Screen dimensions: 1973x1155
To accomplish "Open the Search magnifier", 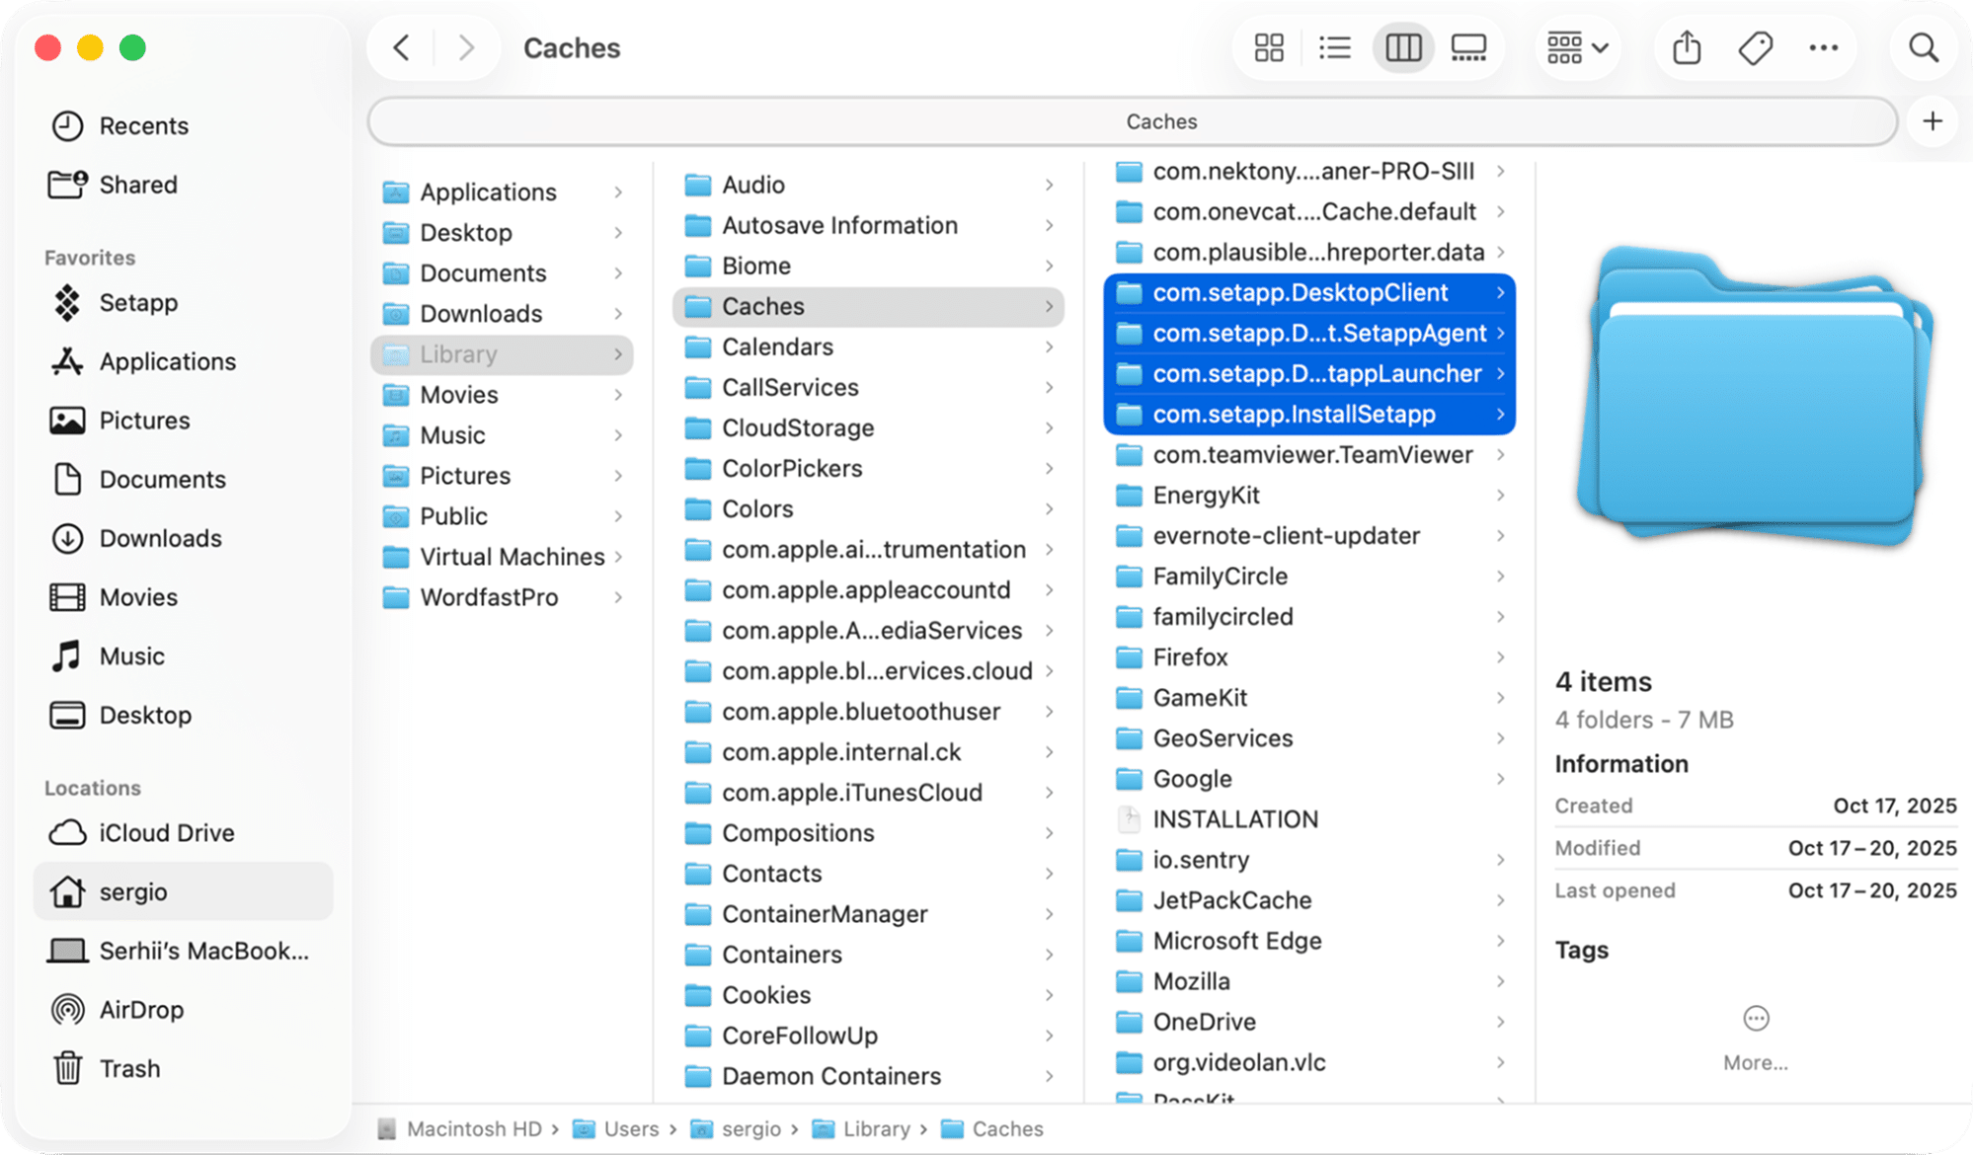I will [1923, 47].
